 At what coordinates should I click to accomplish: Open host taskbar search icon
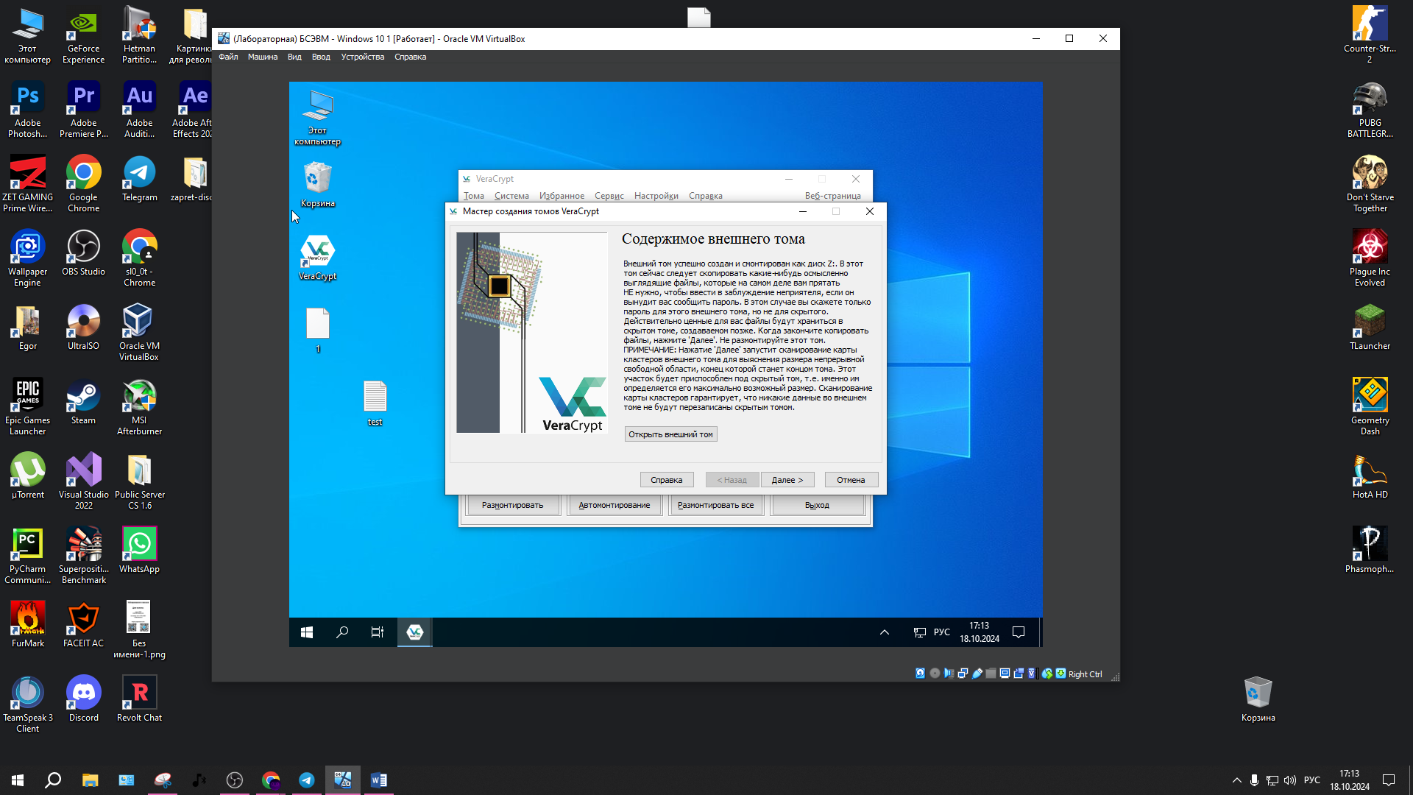coord(53,780)
